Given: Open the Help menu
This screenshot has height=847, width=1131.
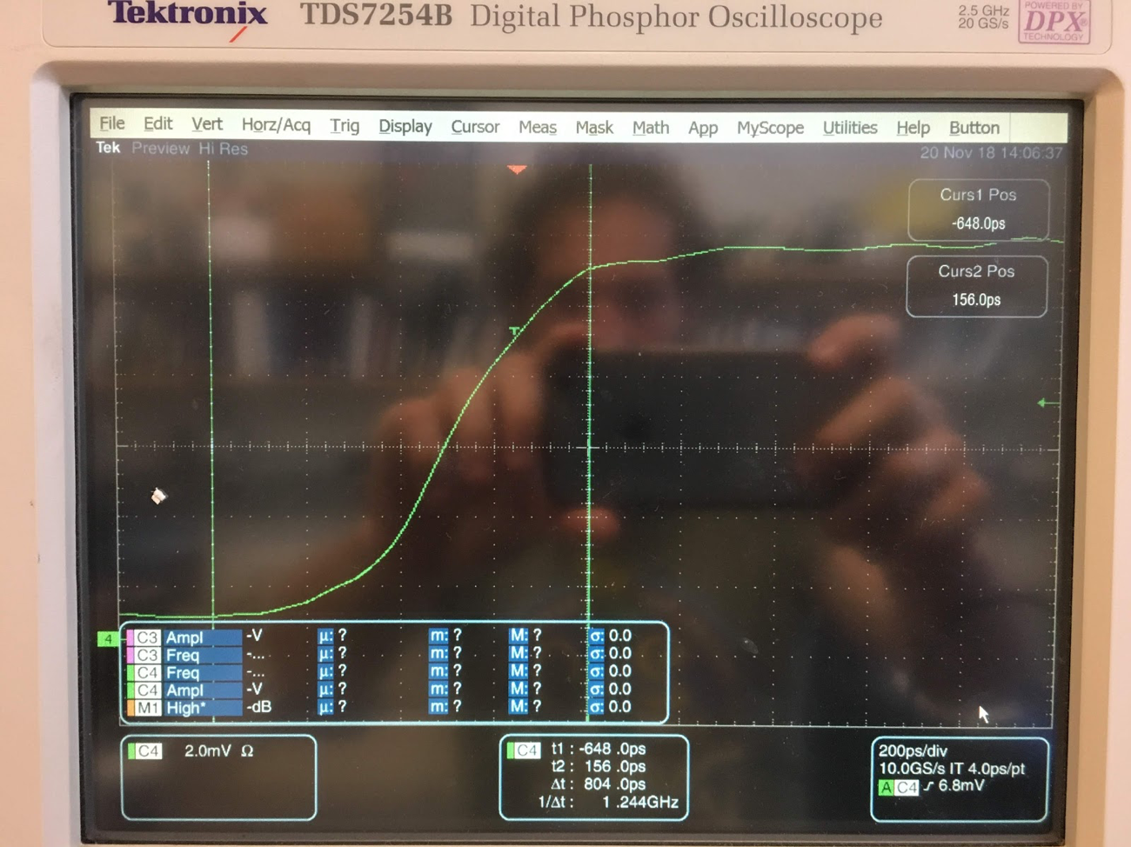Looking at the screenshot, I should (913, 128).
